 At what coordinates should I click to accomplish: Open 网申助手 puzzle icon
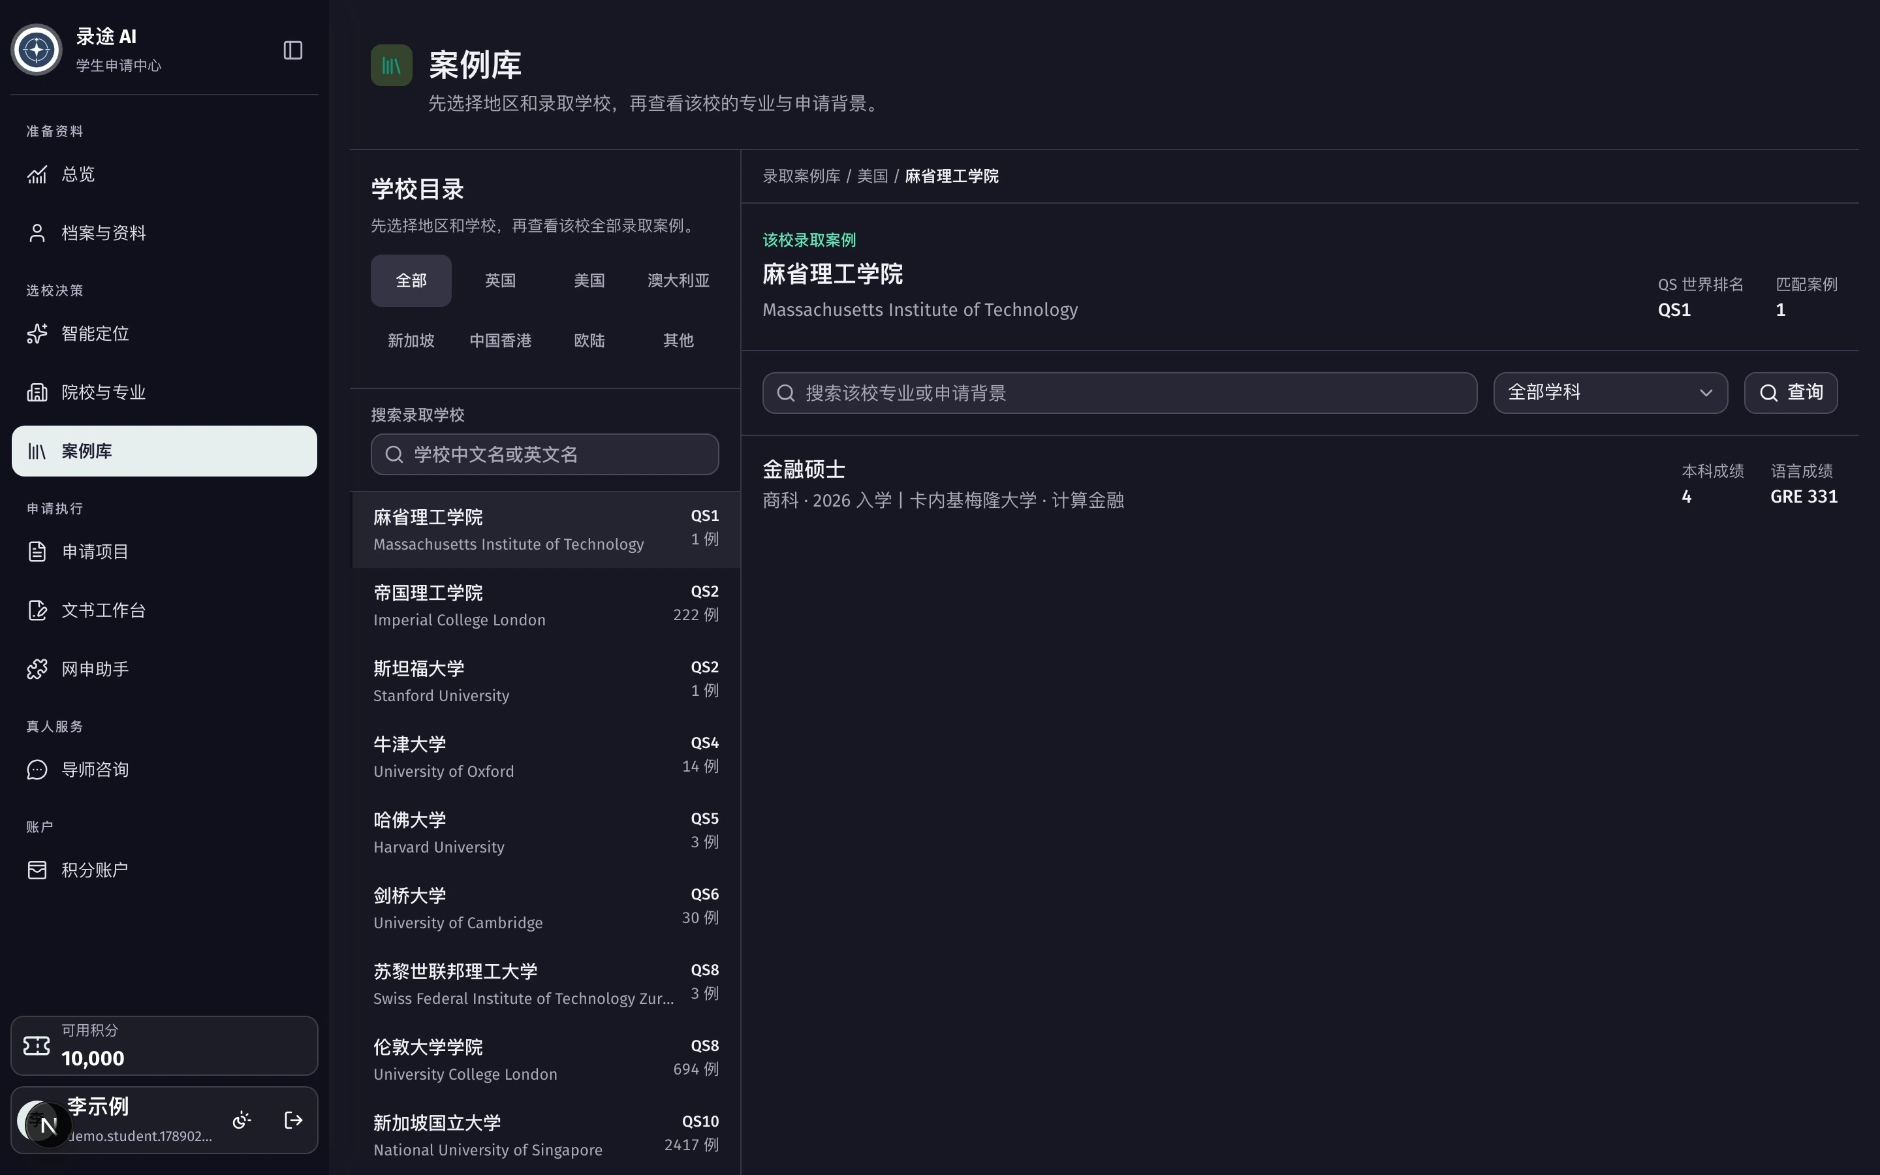coord(37,669)
